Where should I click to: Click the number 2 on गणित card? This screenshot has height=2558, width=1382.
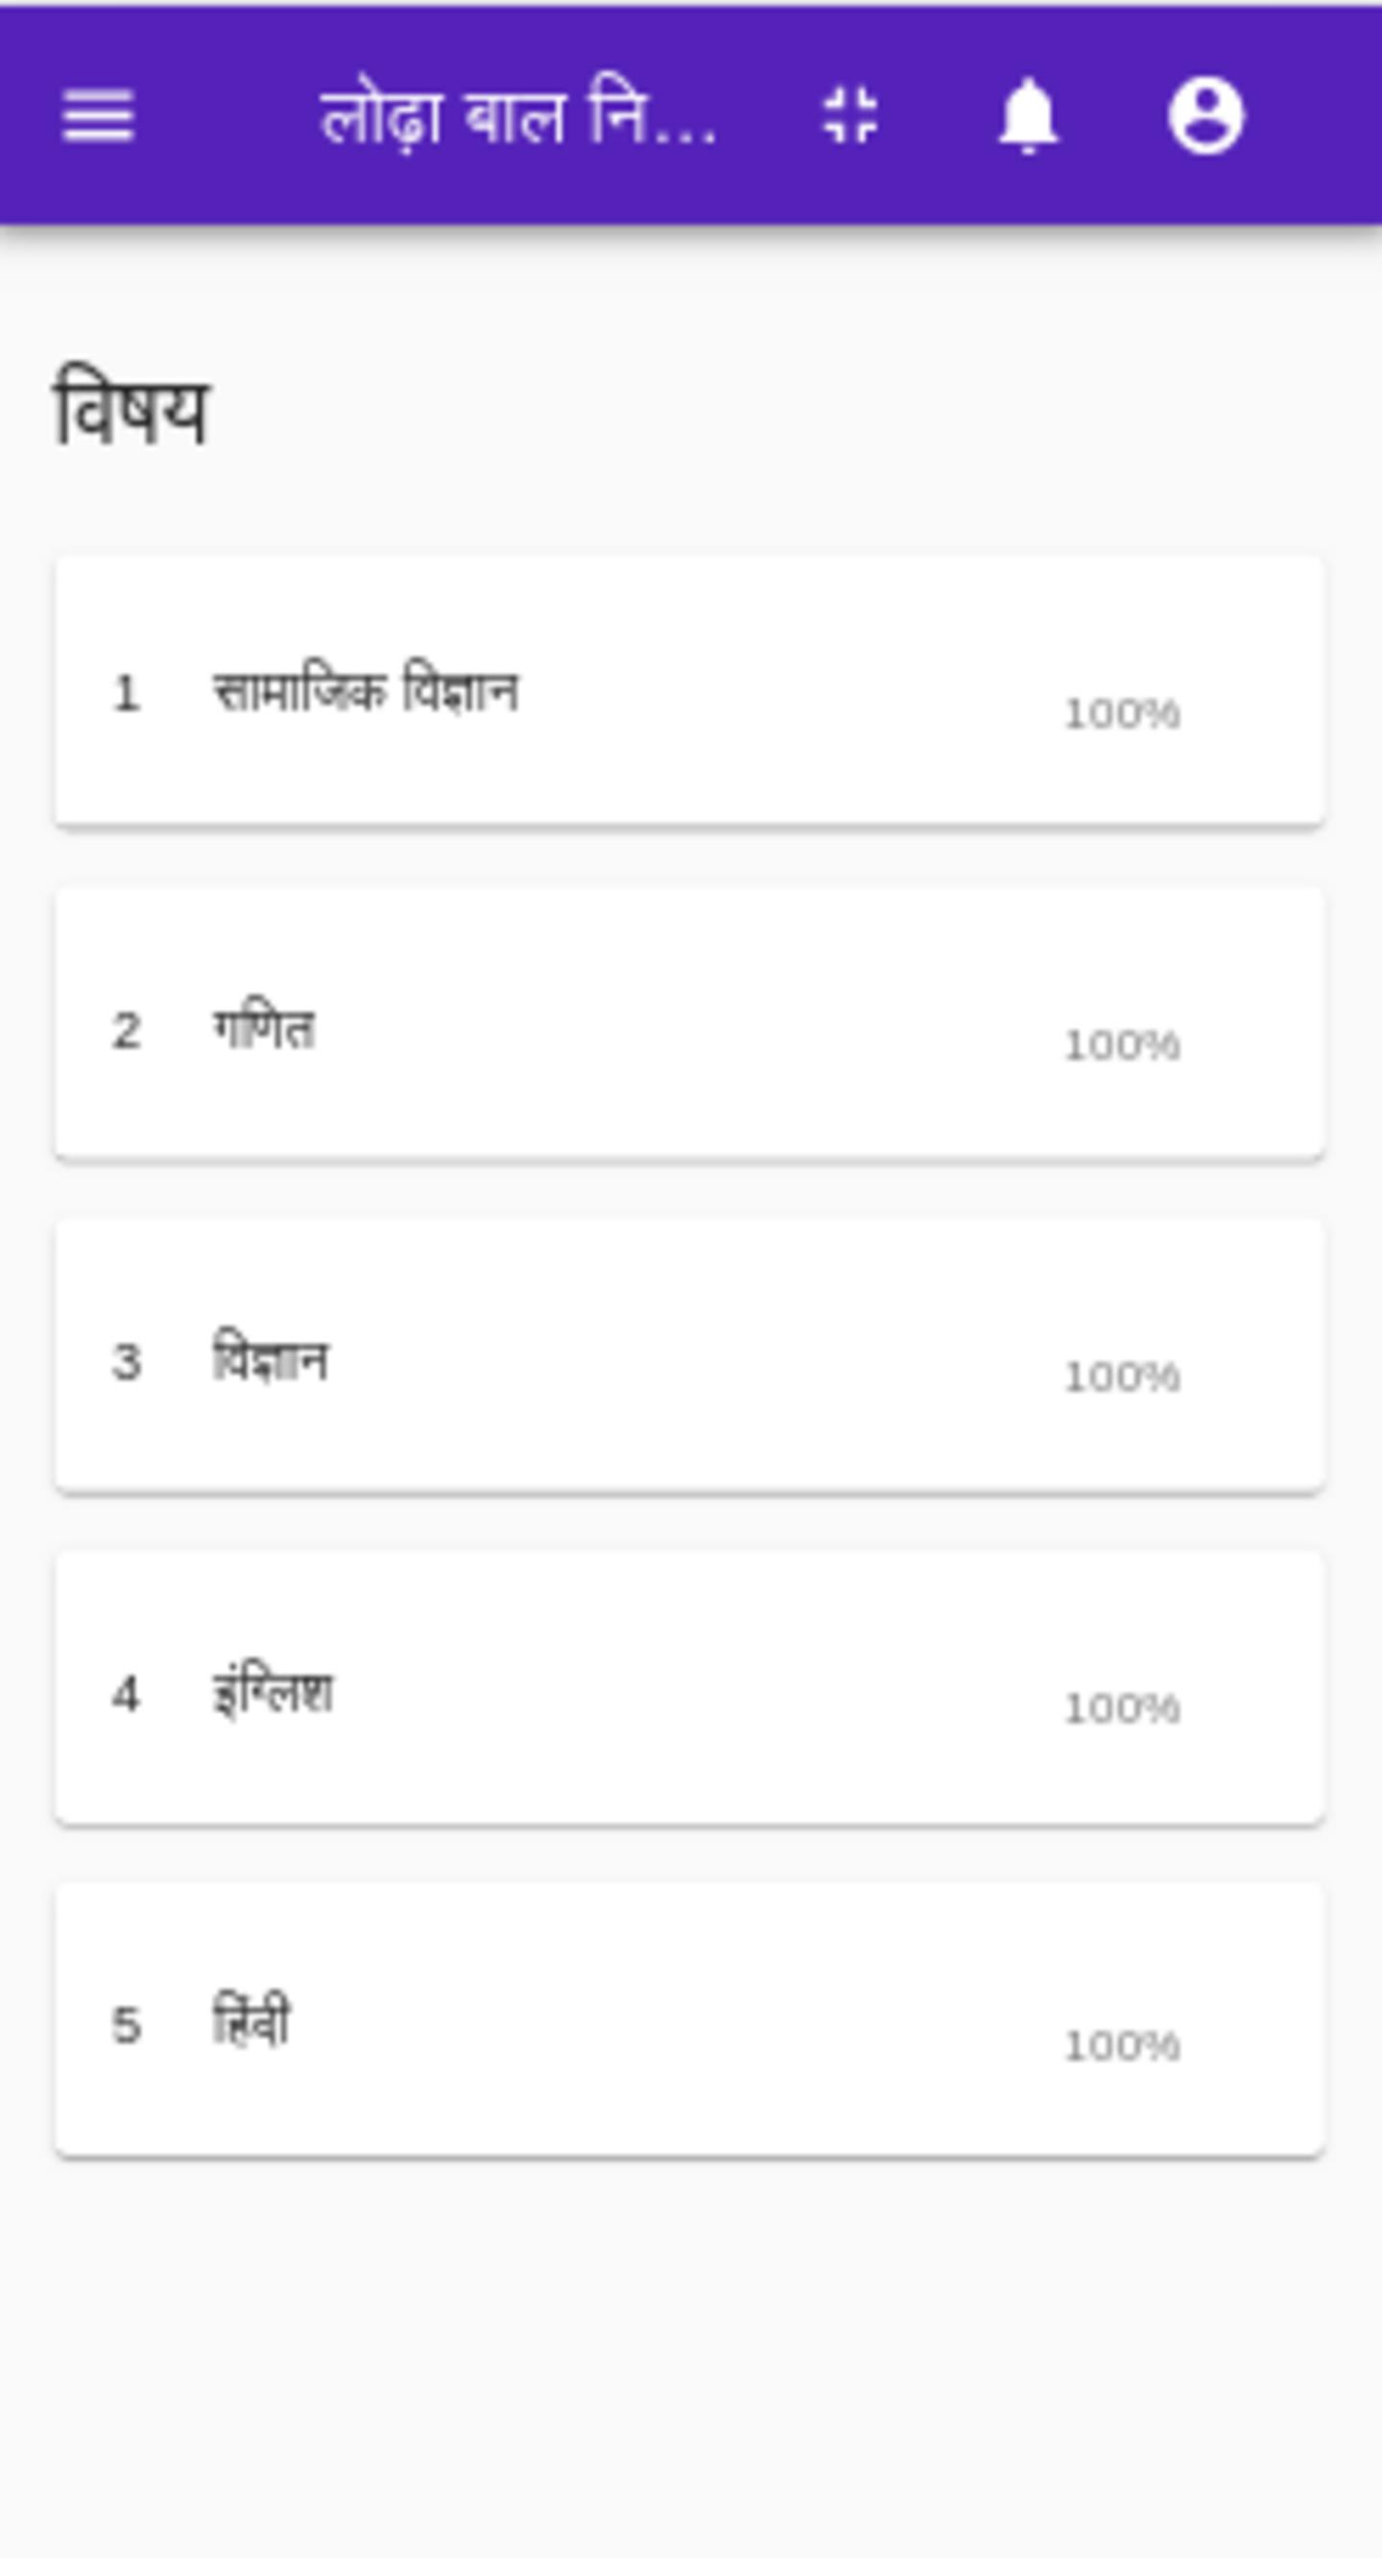(x=126, y=1030)
